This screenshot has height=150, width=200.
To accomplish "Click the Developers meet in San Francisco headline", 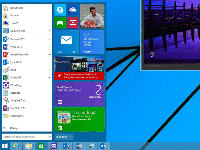I will pyautogui.click(x=81, y=76).
